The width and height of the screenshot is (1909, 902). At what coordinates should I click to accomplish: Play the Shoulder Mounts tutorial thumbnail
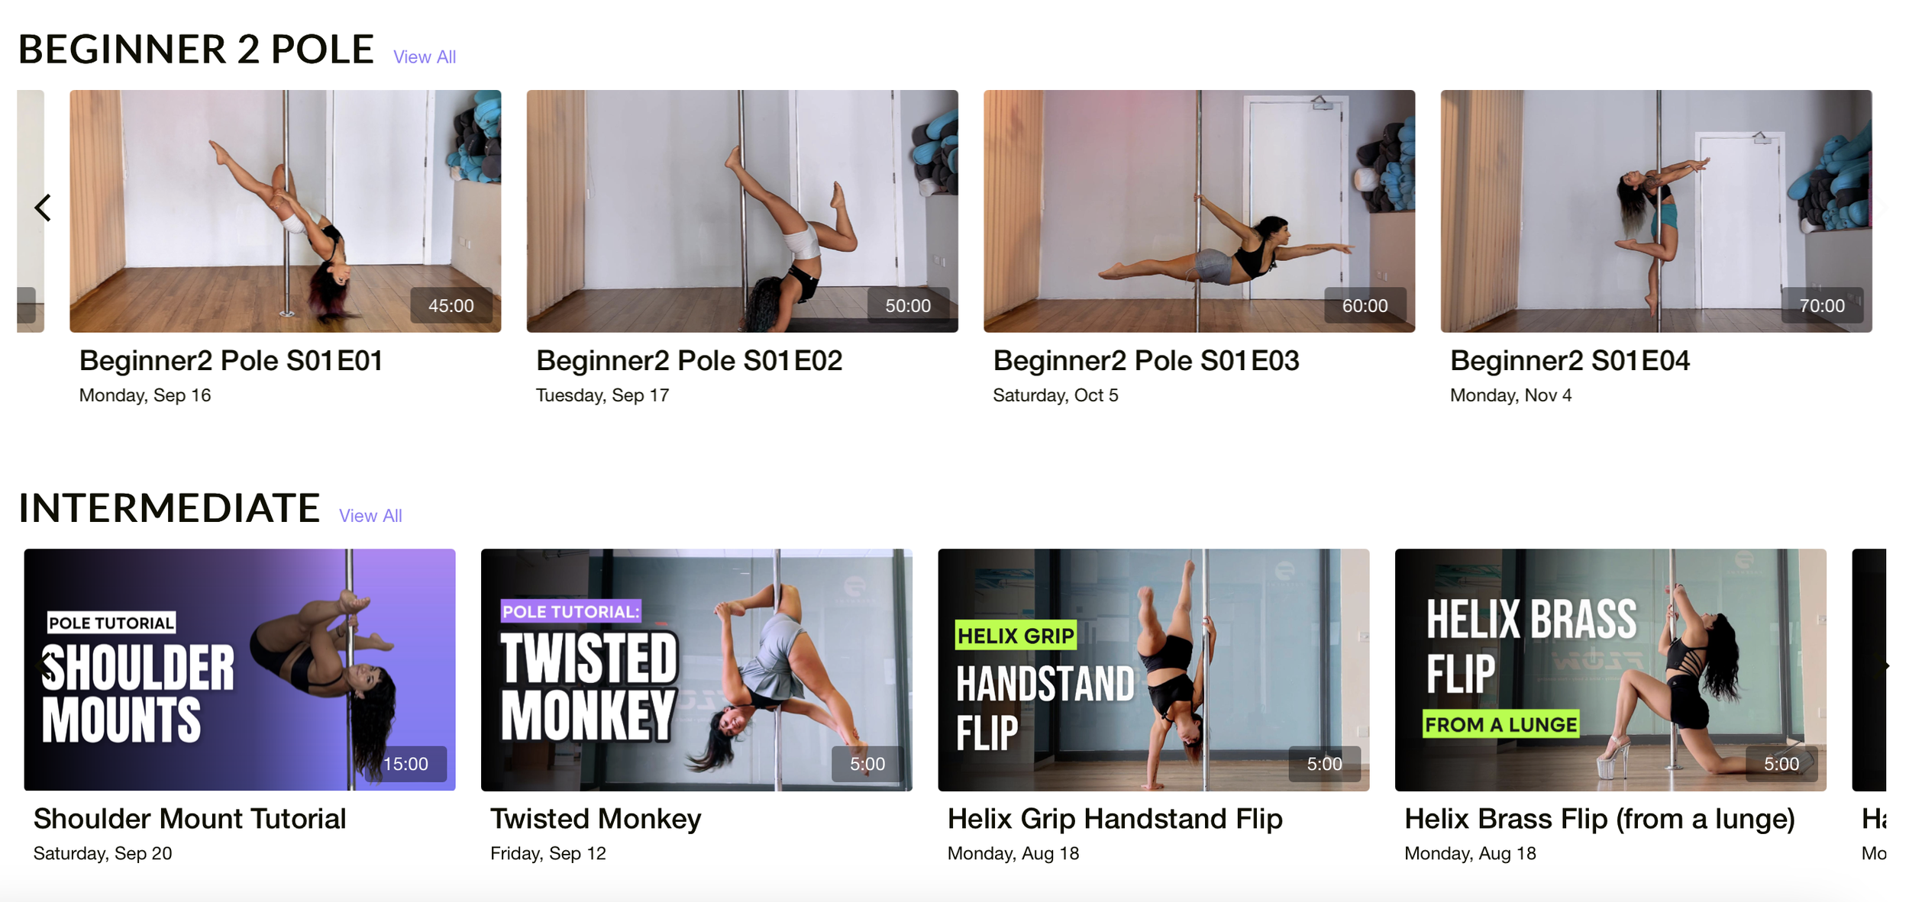(240, 669)
